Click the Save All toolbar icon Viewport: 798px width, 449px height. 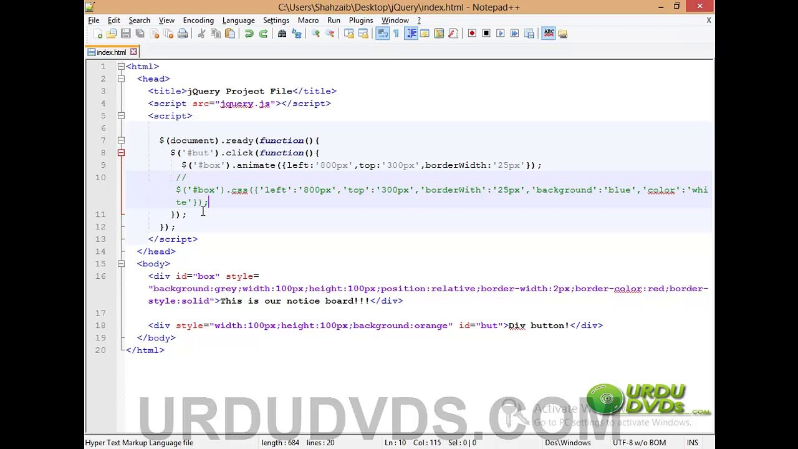tap(140, 34)
